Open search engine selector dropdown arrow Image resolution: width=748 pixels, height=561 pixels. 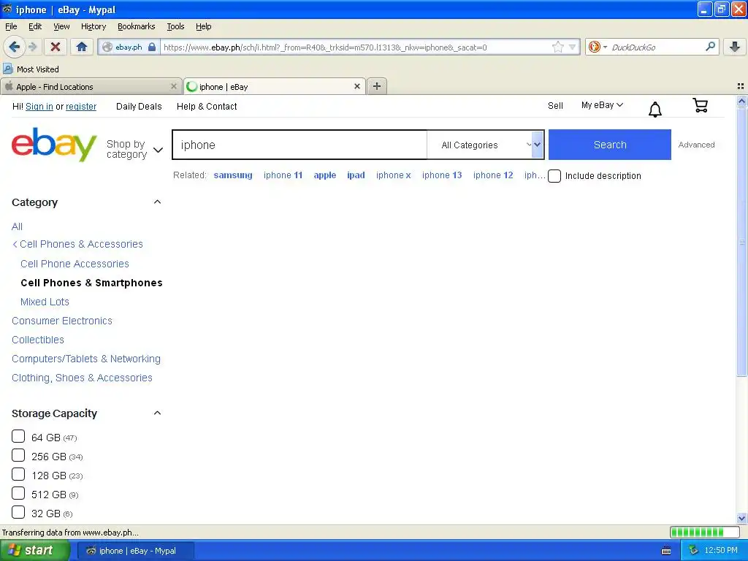pos(605,47)
